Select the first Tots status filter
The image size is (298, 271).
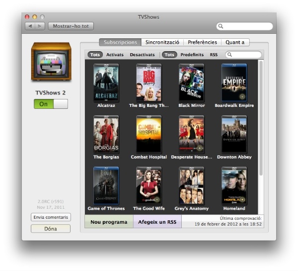coord(95,55)
